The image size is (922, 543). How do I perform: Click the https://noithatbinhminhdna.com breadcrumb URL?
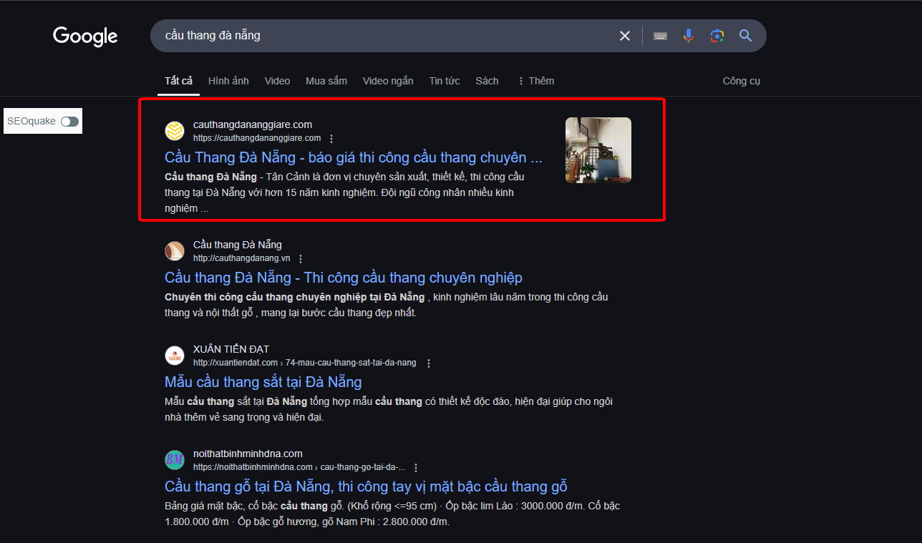click(299, 467)
